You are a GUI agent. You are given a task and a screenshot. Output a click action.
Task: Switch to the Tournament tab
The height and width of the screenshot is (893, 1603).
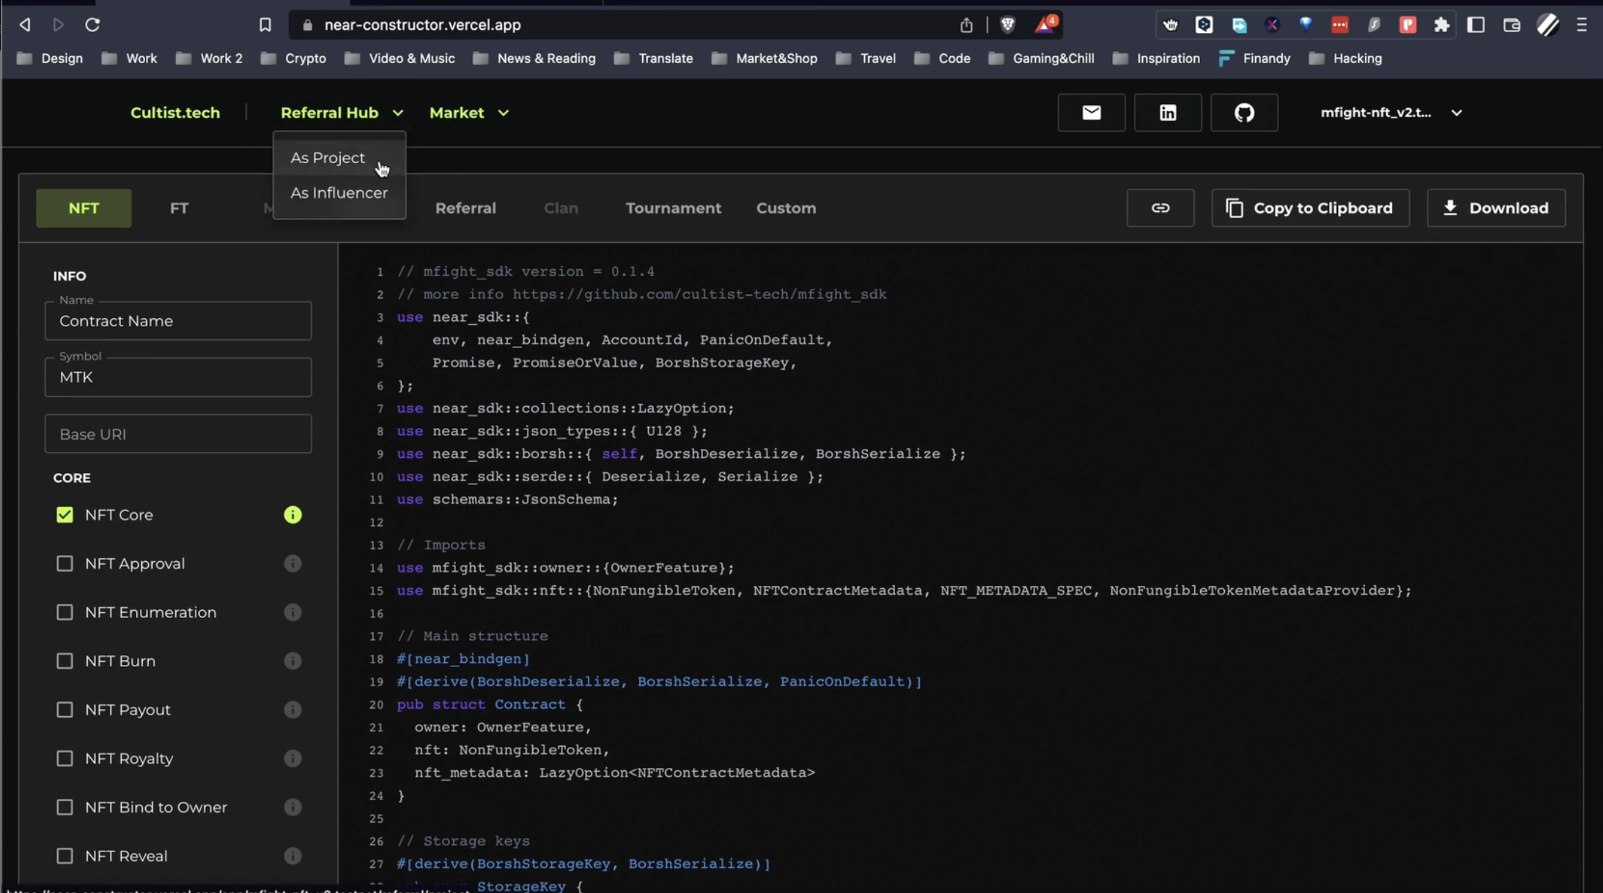click(x=673, y=208)
